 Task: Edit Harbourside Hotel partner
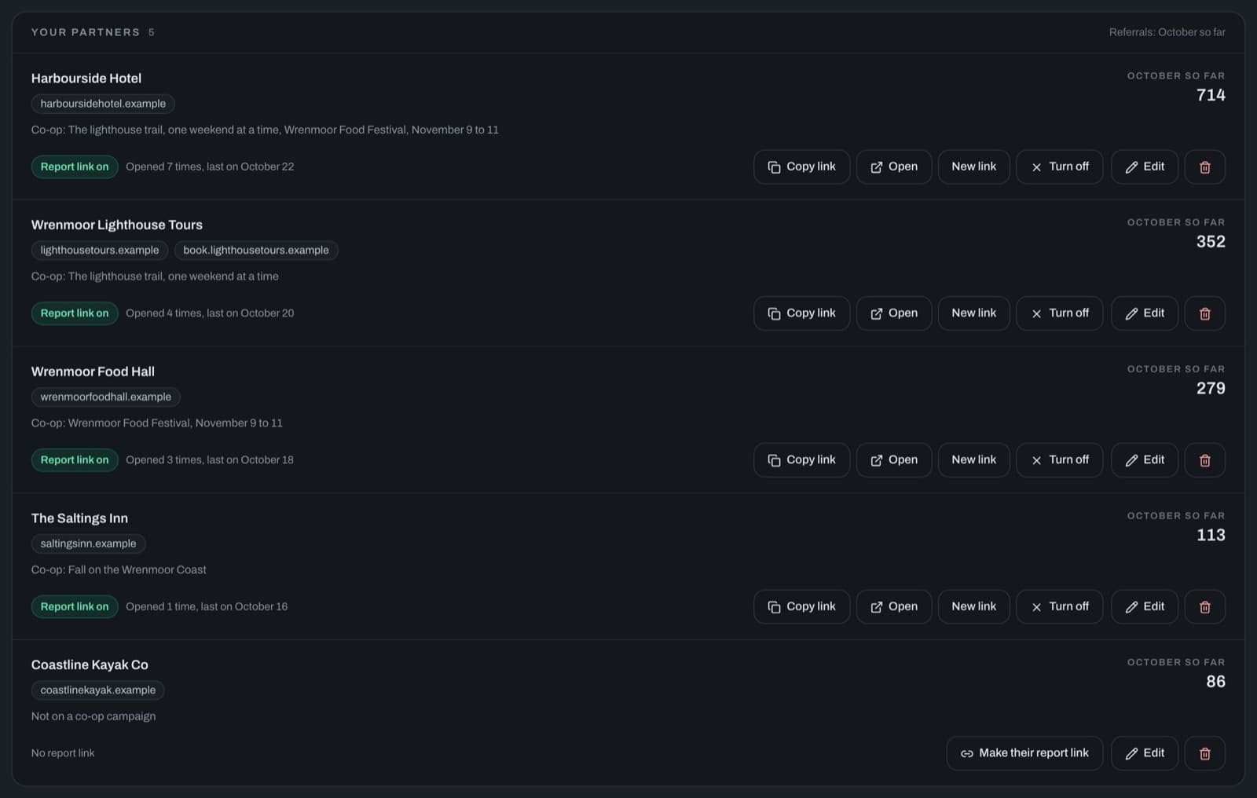[x=1145, y=167]
